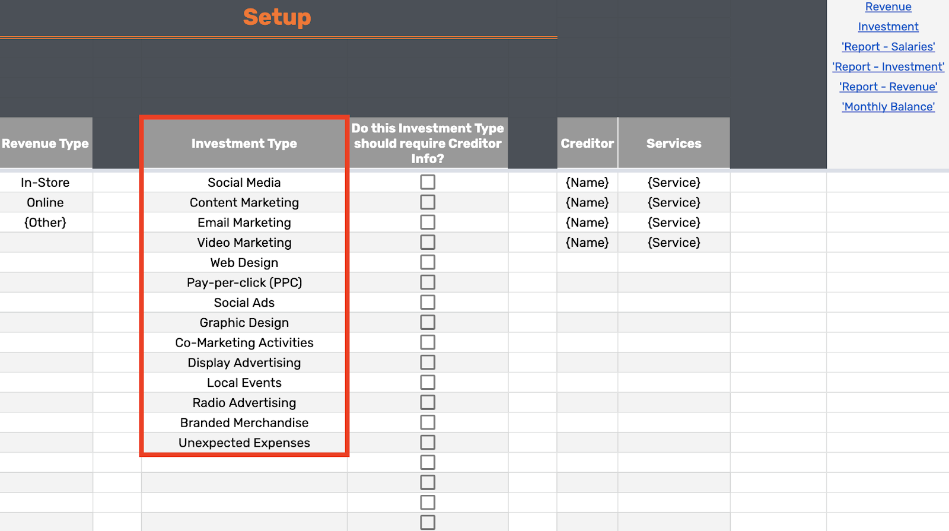Open the 'Report - Investment' link
Screen dimensions: 949x531
(x=888, y=67)
